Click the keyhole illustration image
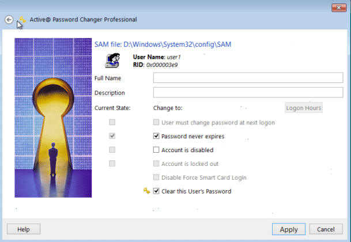The image size is (351, 242). tap(53, 118)
